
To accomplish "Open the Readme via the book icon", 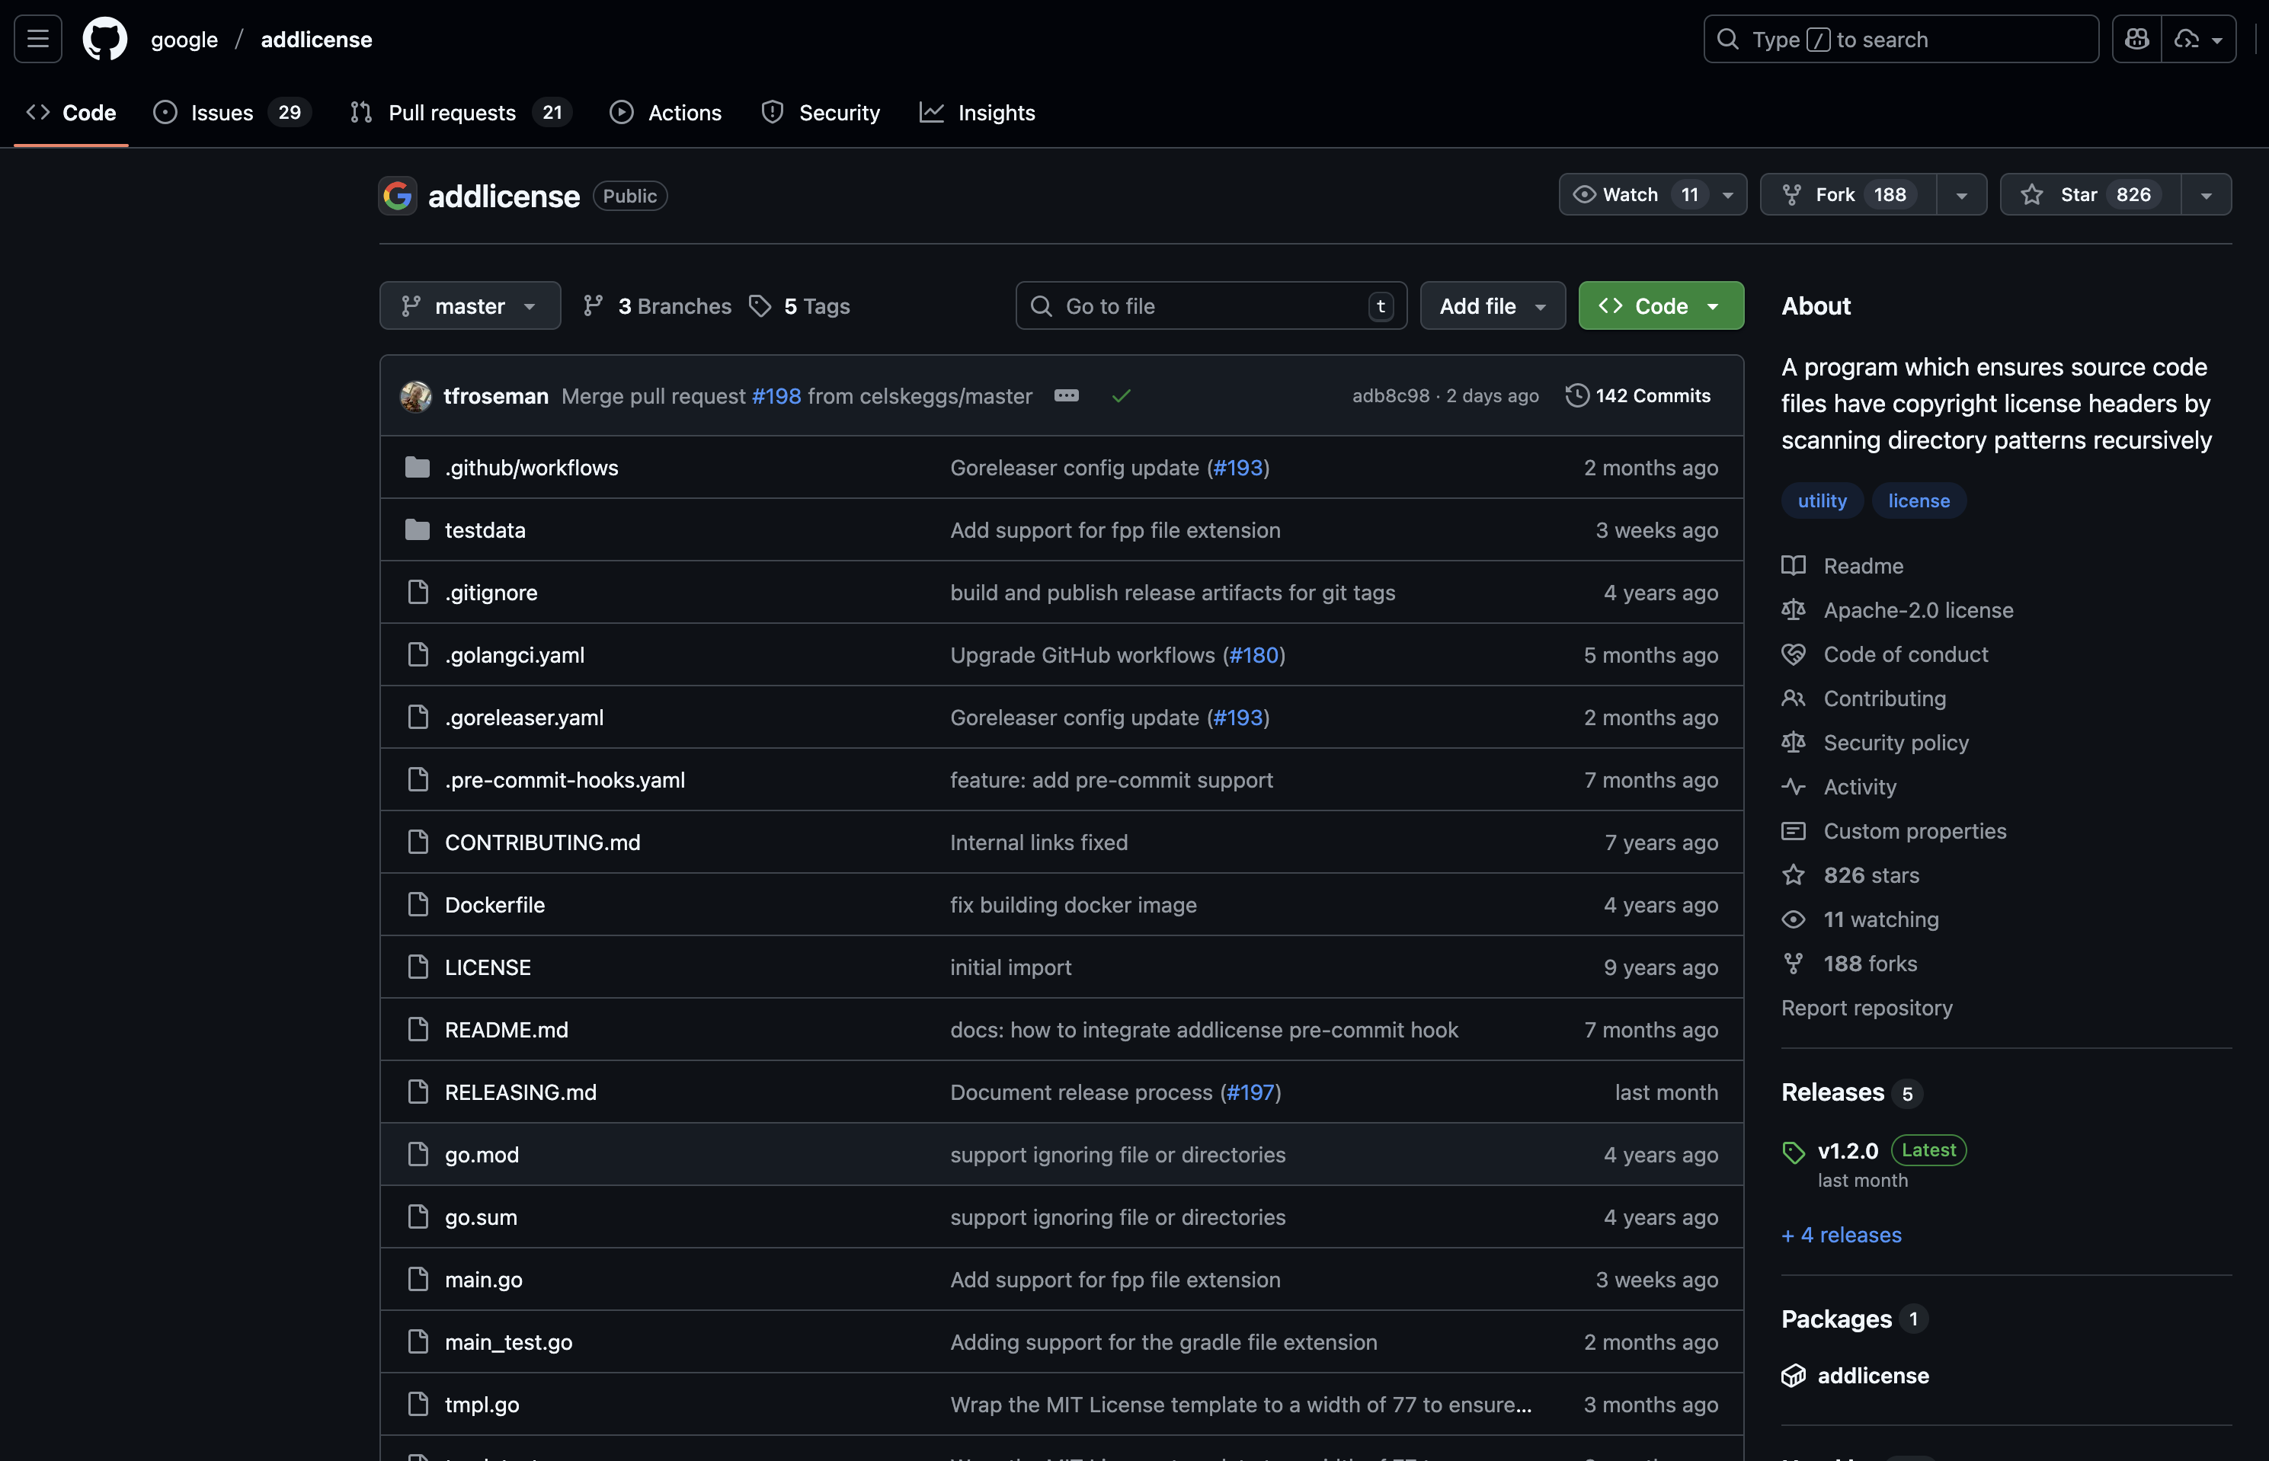I will 1794,565.
